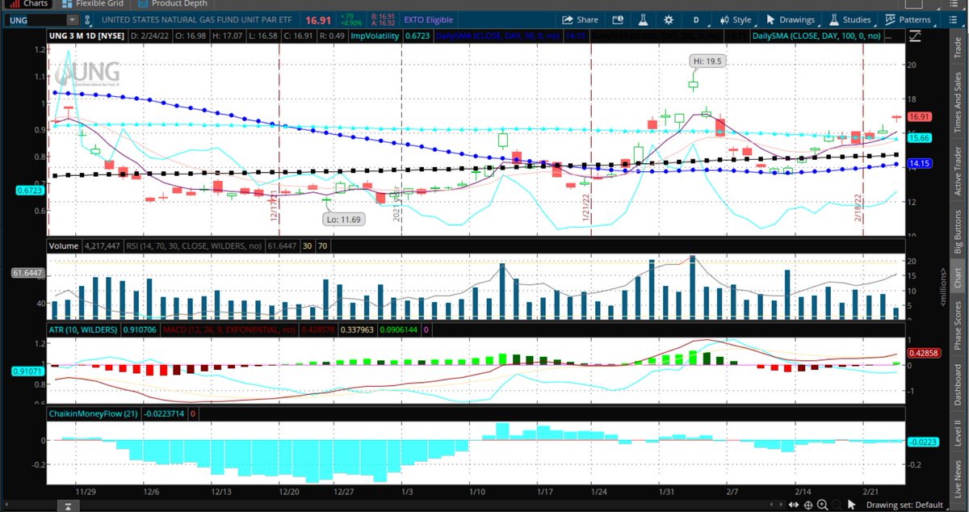Open the UNG symbol dropdown arrow
This screenshot has height=512, width=969.
[x=73, y=19]
